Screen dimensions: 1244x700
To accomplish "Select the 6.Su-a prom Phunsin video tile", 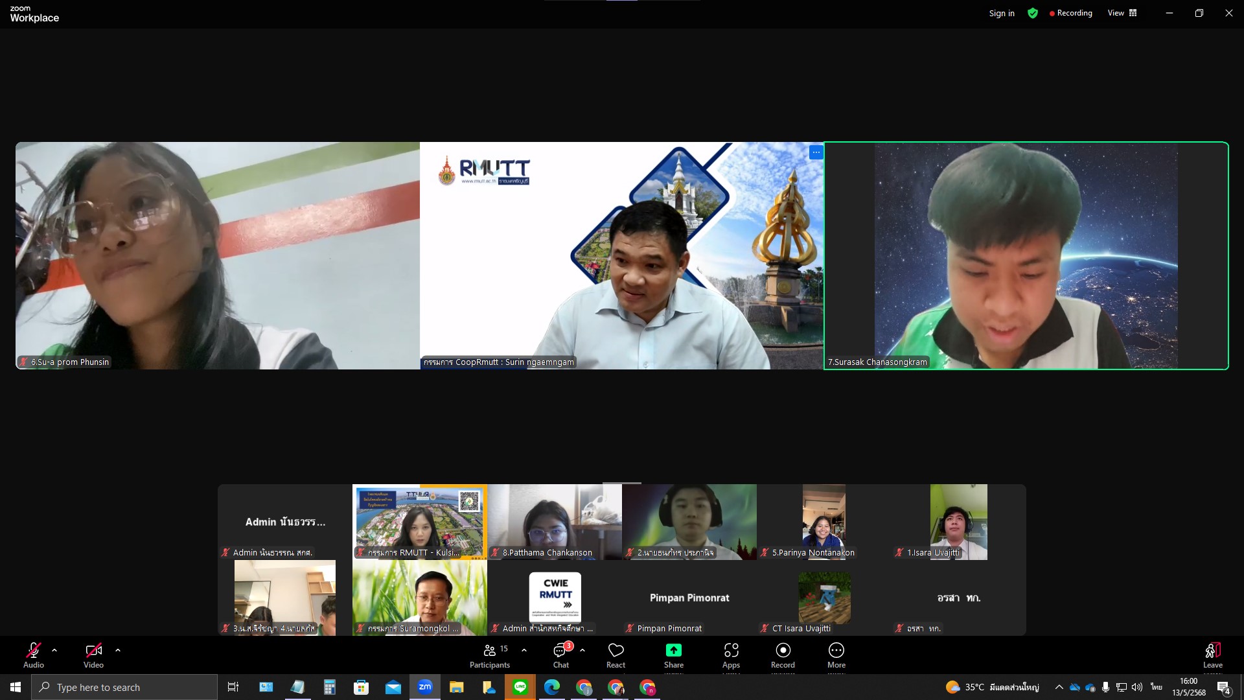I will 218,255.
